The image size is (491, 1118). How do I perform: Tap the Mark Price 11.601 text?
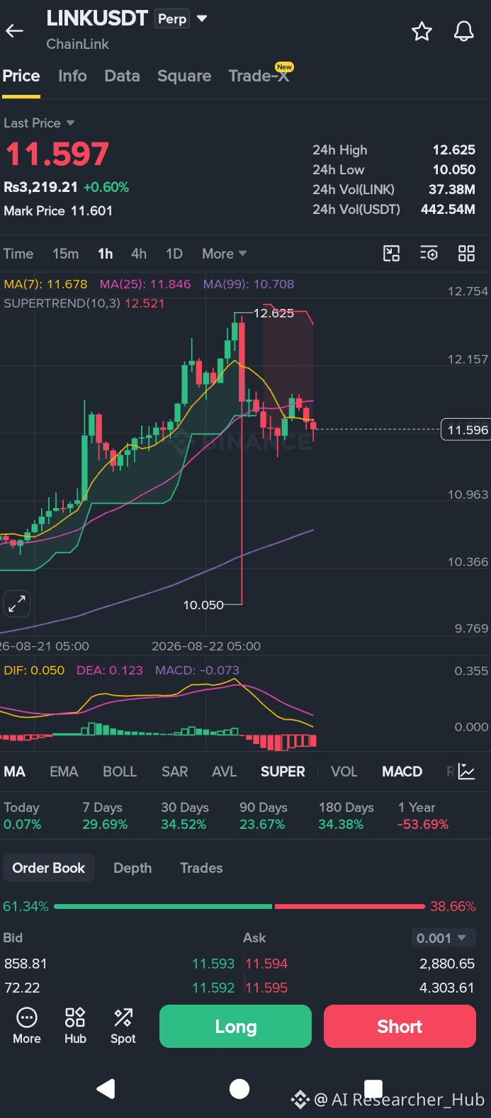(58, 210)
